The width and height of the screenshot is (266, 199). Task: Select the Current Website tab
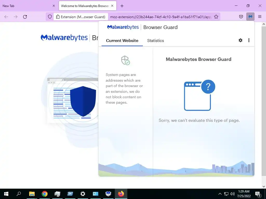(122, 41)
